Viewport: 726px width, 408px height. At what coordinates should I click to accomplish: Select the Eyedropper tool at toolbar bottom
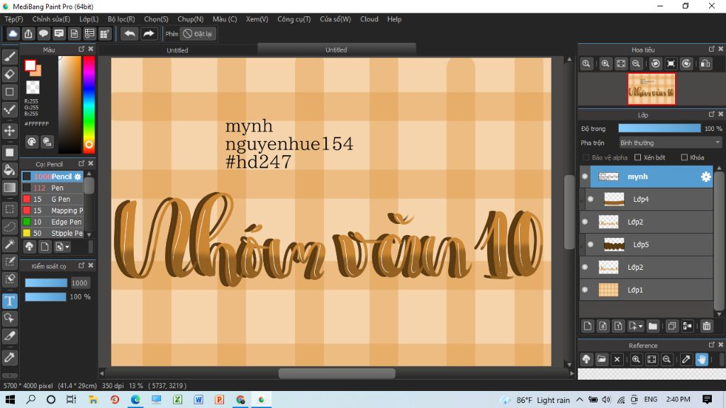coord(10,357)
